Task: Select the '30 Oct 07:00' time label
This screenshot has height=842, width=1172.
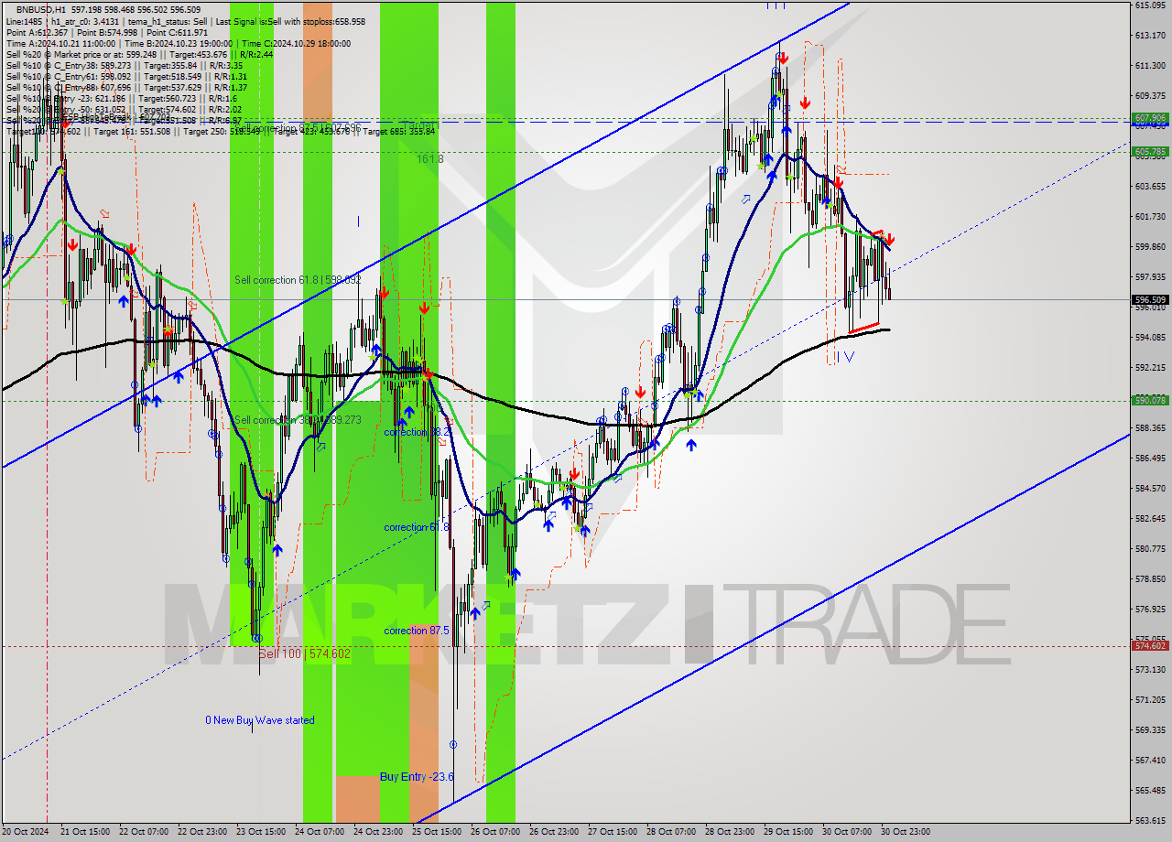Action: [x=845, y=832]
